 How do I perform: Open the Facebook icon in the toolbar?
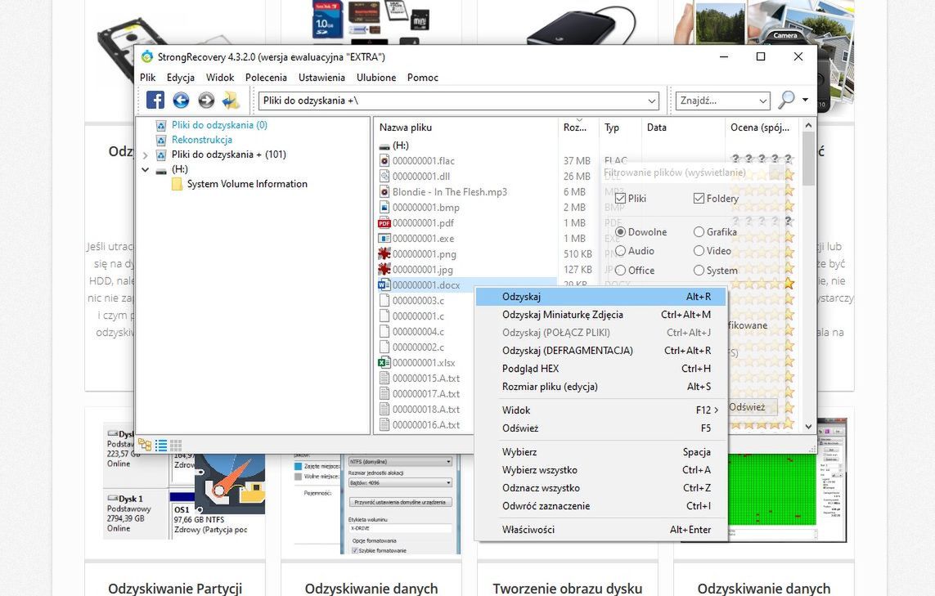click(155, 100)
